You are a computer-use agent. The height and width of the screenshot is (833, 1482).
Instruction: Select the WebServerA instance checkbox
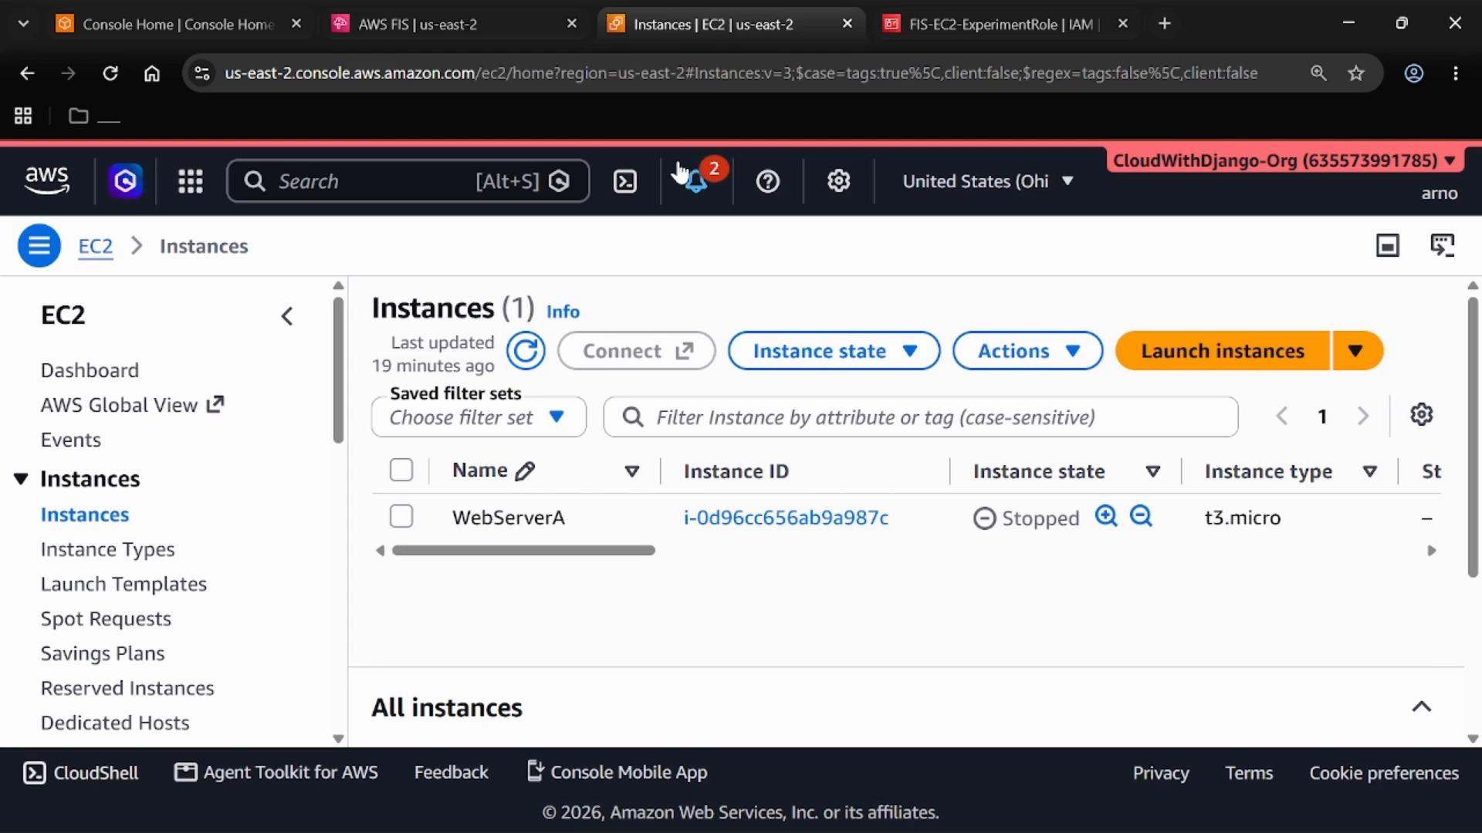[x=401, y=516]
